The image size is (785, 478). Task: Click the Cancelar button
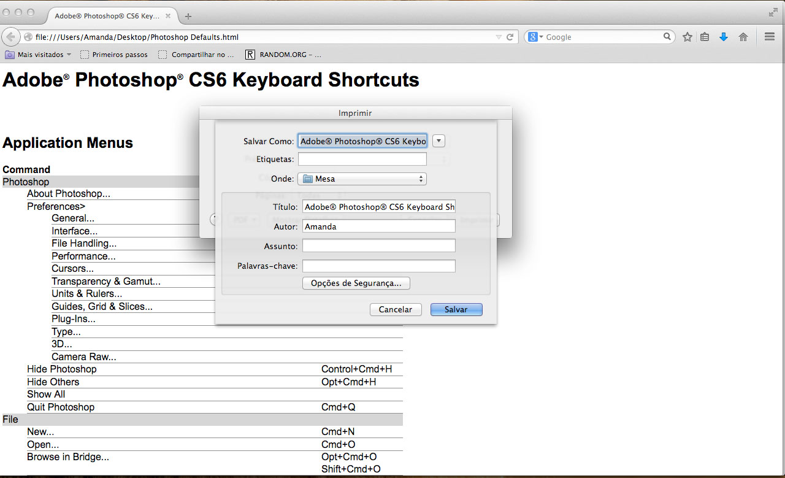click(x=396, y=310)
